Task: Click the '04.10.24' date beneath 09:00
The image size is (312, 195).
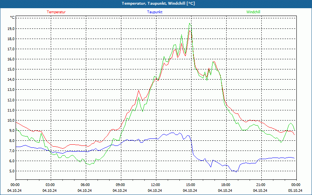Action: [x=120, y=190]
